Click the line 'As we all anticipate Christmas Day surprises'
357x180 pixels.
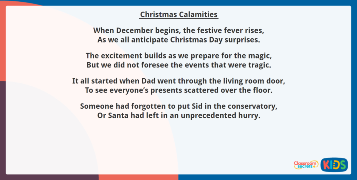178,39
